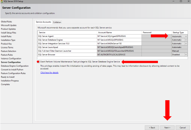Click License Terms step
The image size is (191, 130).
pyautogui.click(x=7, y=47)
